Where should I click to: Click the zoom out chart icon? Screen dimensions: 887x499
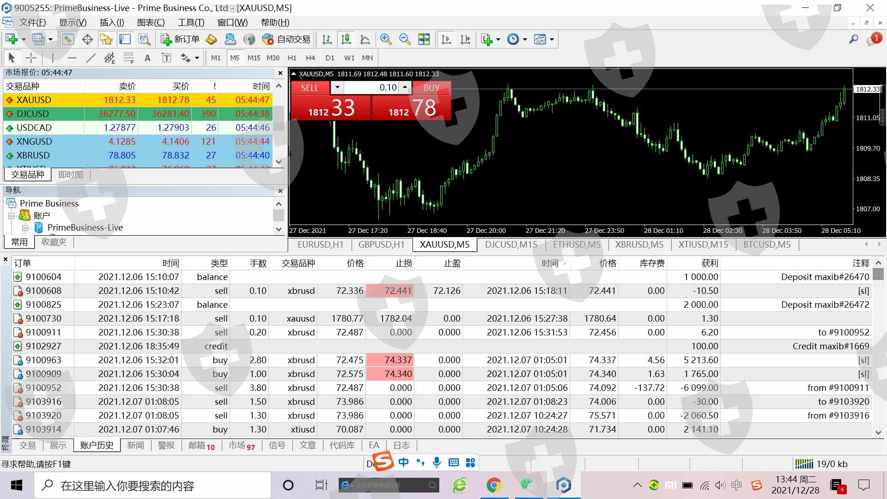coord(405,39)
